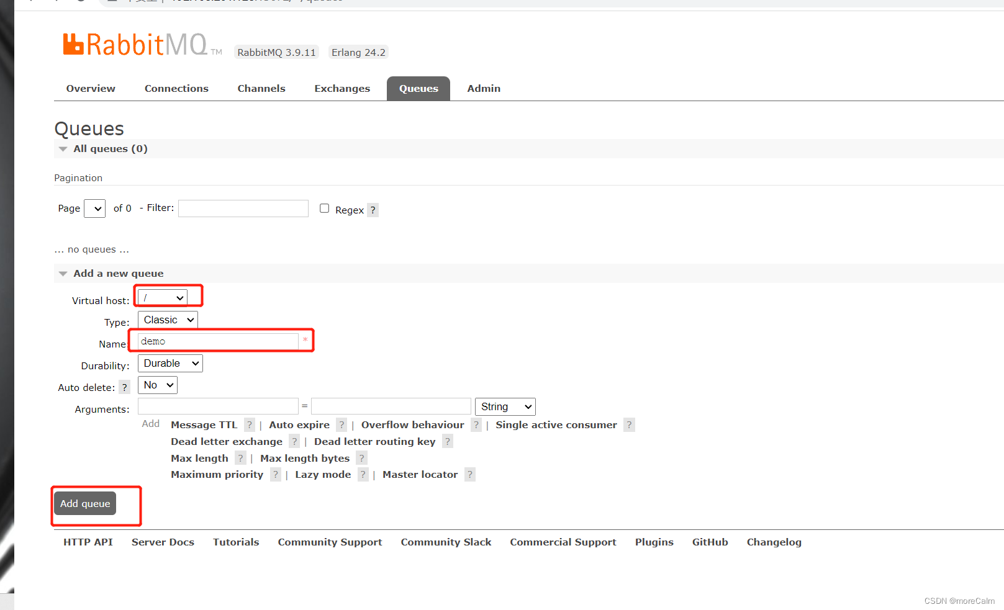Open help for Dead letter routing key
Screen dimensions: 1004x610
coord(448,441)
